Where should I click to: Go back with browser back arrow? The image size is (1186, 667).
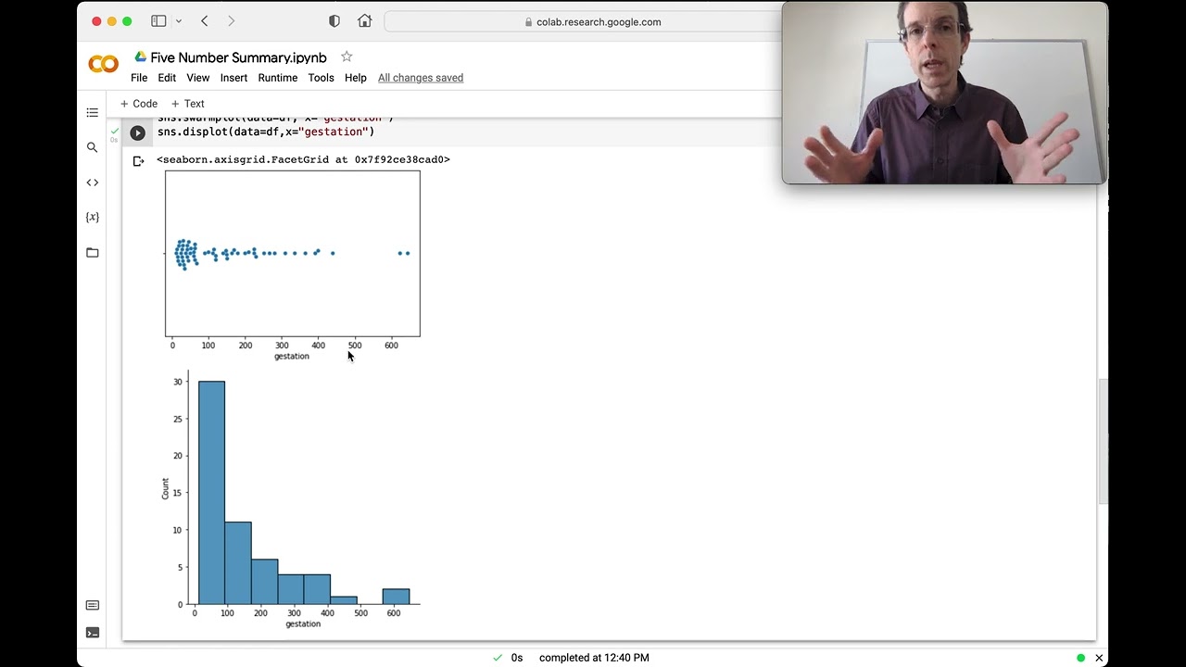204,21
